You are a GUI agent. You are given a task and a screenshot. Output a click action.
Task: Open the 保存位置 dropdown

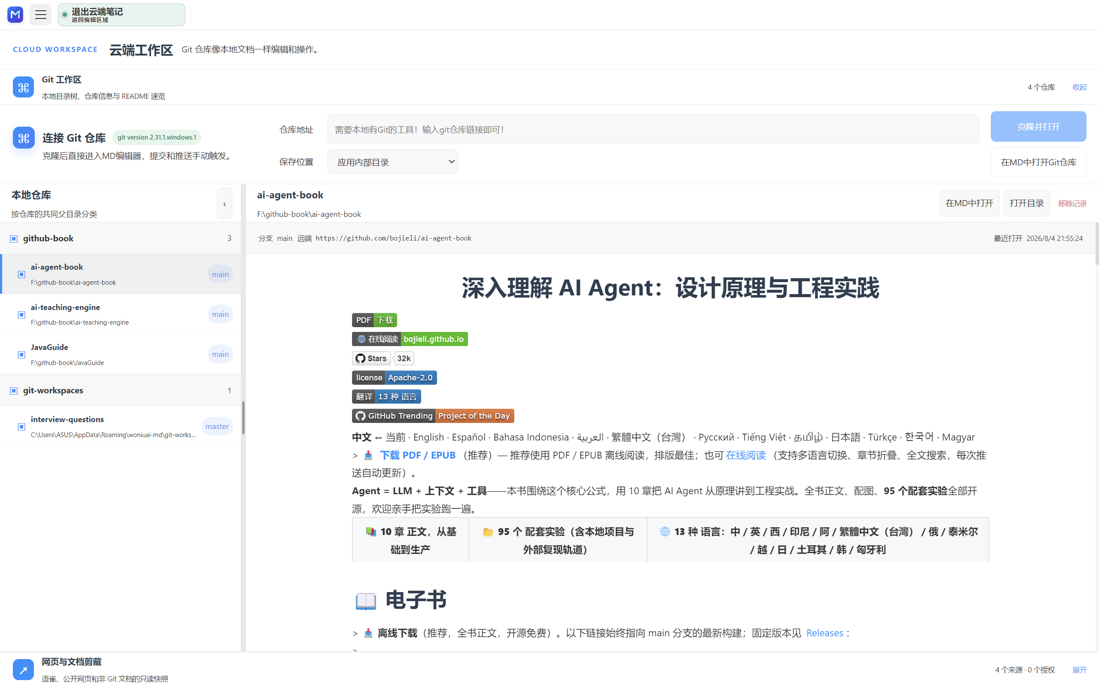coord(393,162)
